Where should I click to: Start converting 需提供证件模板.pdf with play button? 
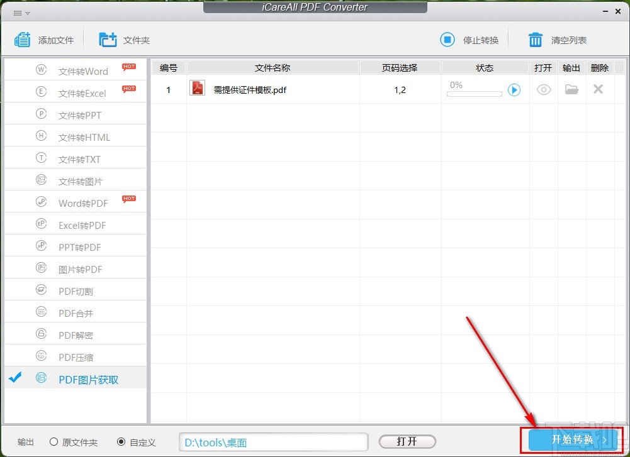(x=514, y=89)
